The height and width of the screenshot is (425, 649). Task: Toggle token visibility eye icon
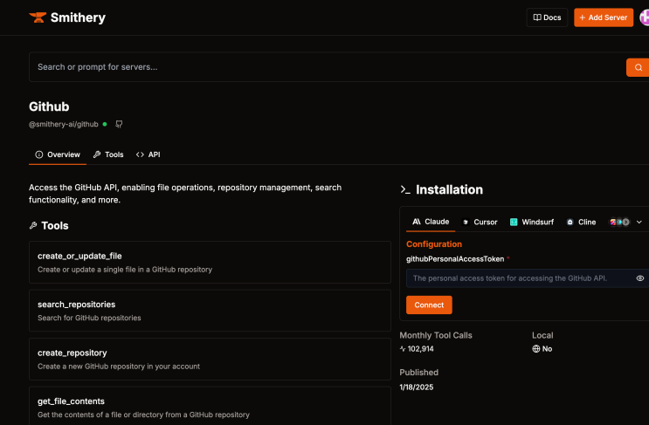point(640,278)
